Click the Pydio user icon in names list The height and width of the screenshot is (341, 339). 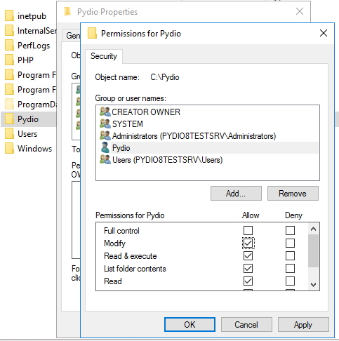click(x=105, y=147)
